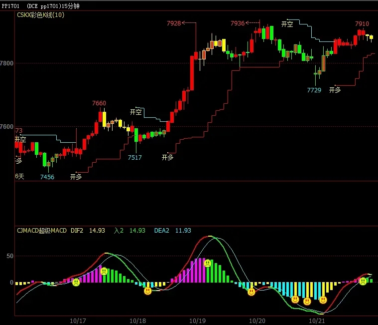Click the 开空 signal near 7936
This screenshot has height=325, width=378.
pos(287,24)
